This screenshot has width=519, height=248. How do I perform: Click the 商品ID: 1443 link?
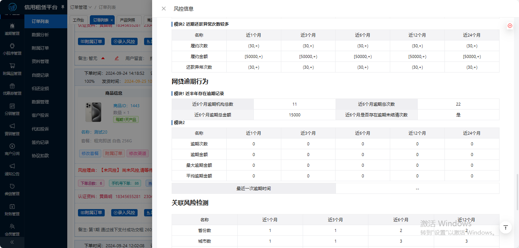pyautogui.click(x=127, y=106)
